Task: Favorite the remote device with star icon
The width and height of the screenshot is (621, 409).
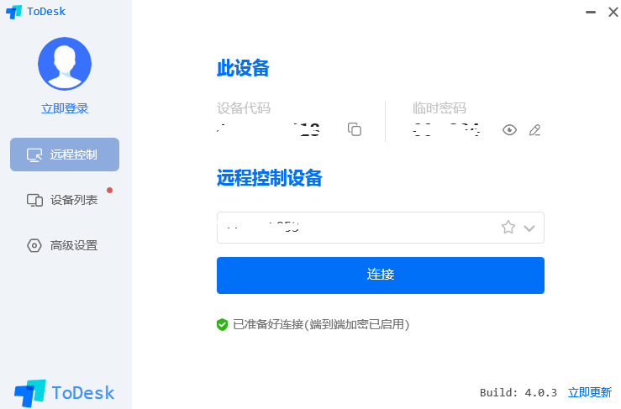Action: pos(508,228)
